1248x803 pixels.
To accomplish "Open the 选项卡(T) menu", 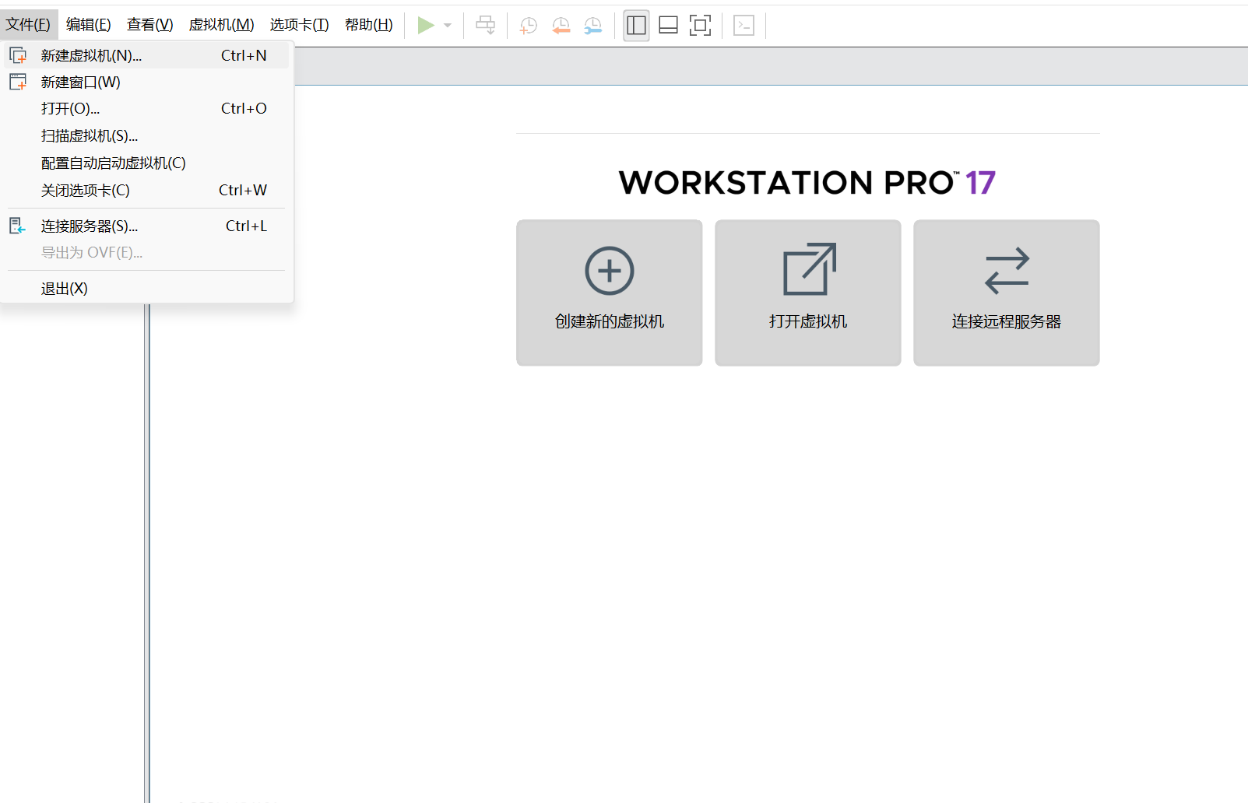I will [x=300, y=25].
